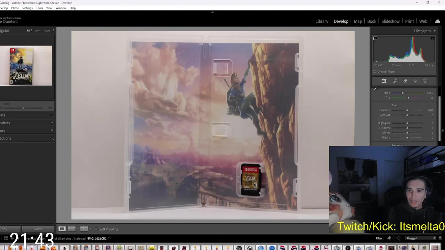Filter by unflagged status flag icon

(x=394, y=238)
